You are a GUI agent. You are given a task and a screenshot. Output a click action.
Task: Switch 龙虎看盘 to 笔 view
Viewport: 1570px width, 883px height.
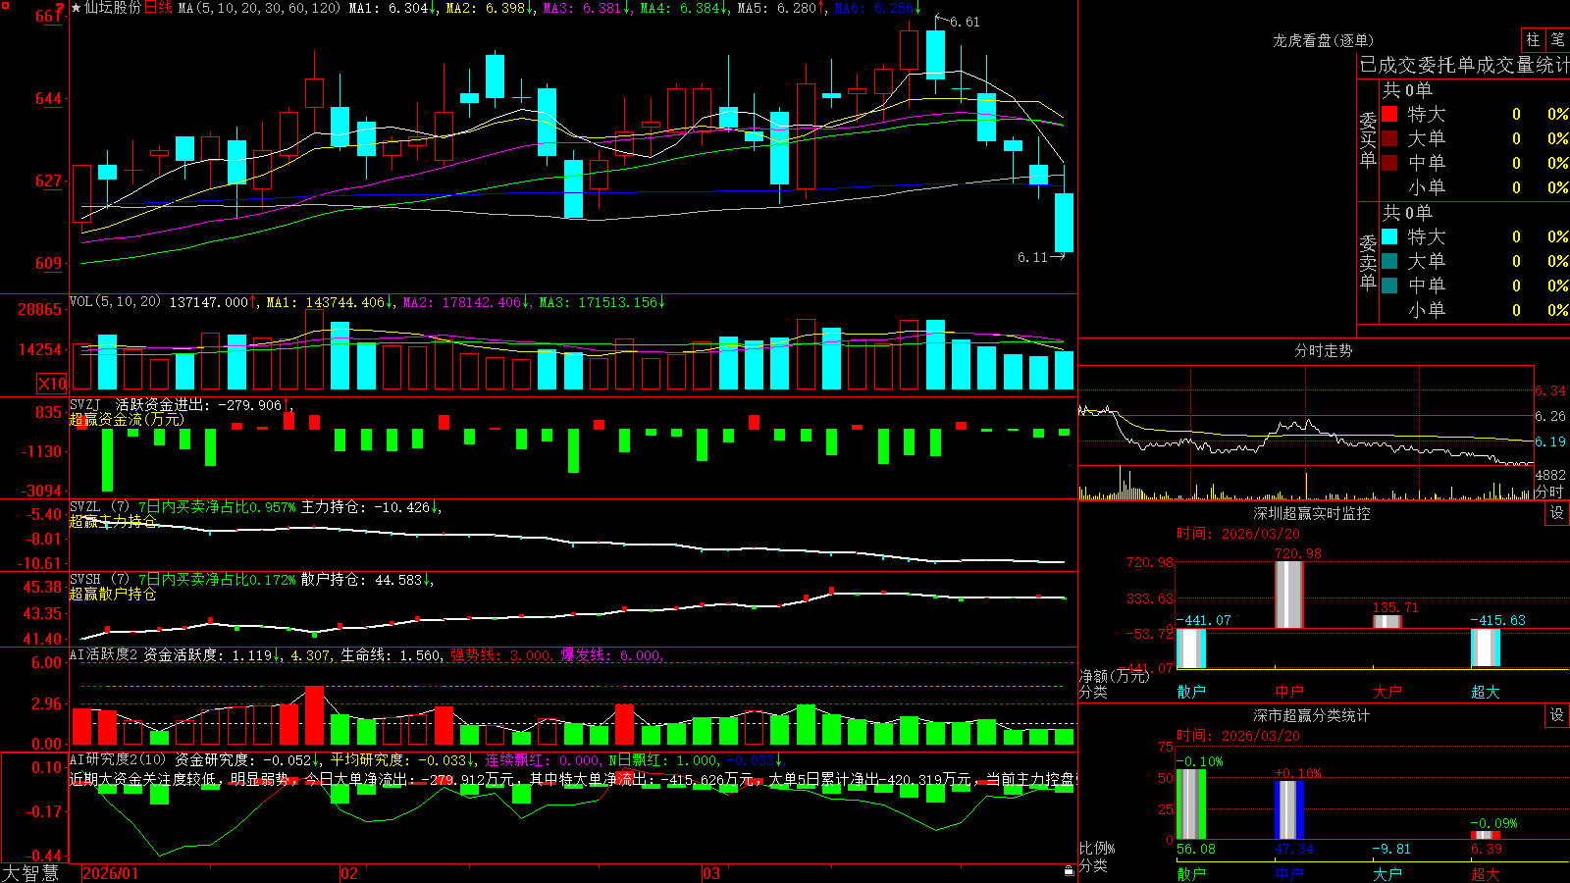pos(1558,40)
